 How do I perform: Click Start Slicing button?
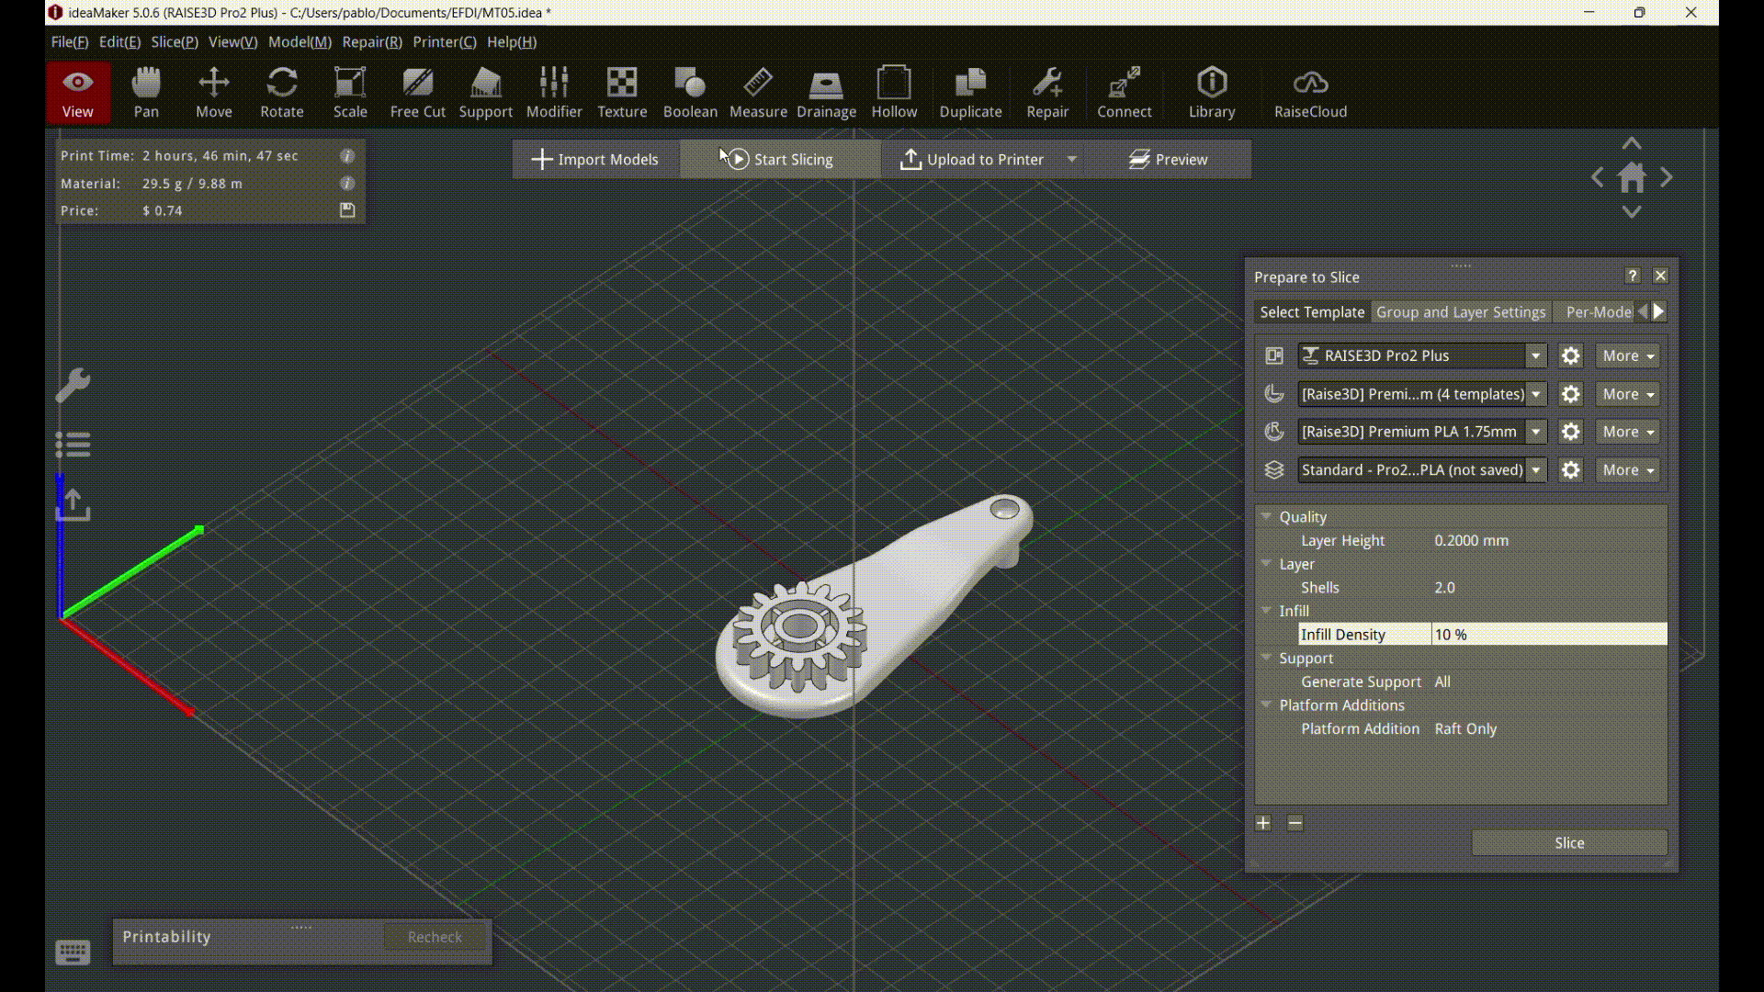pyautogui.click(x=780, y=160)
